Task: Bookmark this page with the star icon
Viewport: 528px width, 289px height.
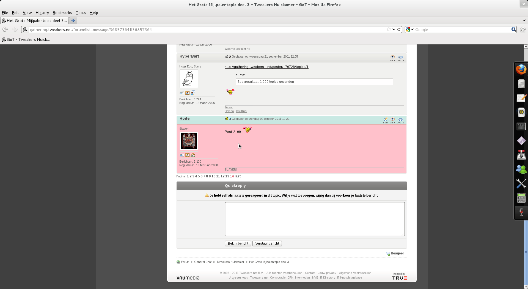Action: pyautogui.click(x=389, y=29)
